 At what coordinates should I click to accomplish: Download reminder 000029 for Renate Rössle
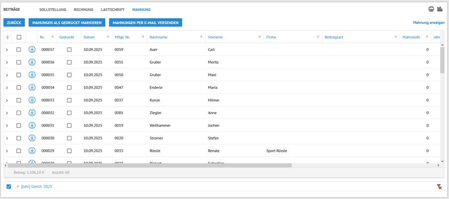point(32,150)
